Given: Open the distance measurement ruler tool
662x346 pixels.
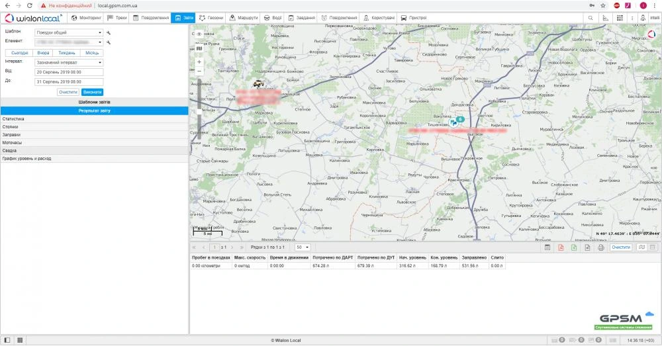Looking at the screenshot, I should (x=605, y=18).
